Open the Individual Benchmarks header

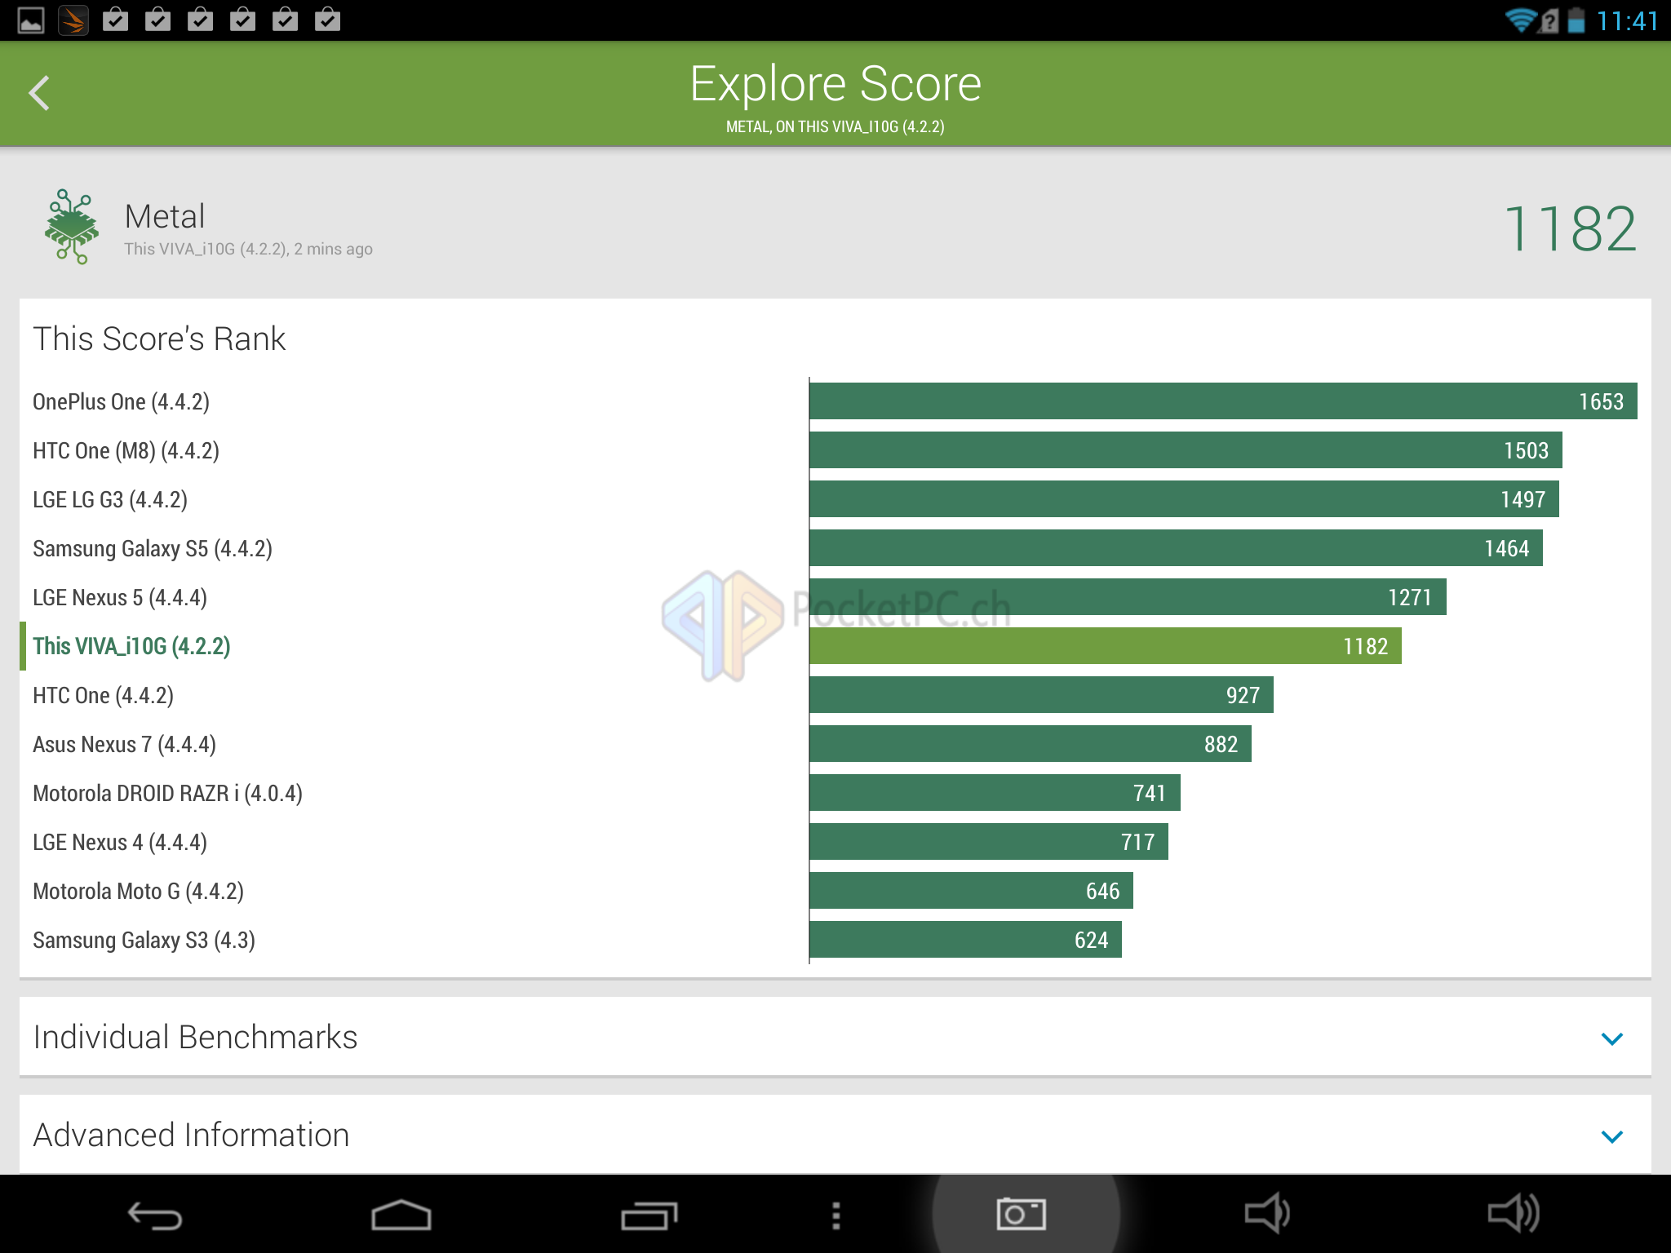click(835, 1037)
